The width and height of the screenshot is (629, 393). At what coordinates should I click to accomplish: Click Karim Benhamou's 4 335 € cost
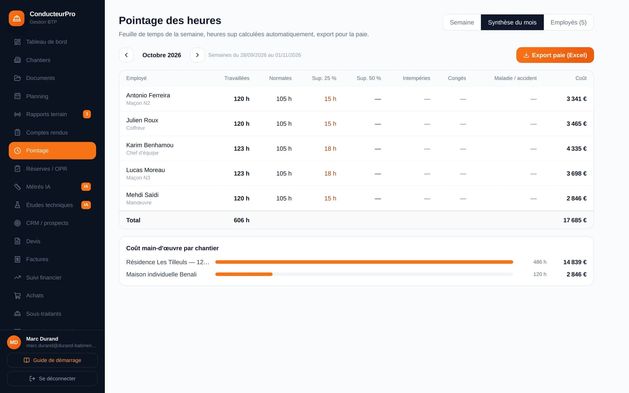click(x=577, y=148)
